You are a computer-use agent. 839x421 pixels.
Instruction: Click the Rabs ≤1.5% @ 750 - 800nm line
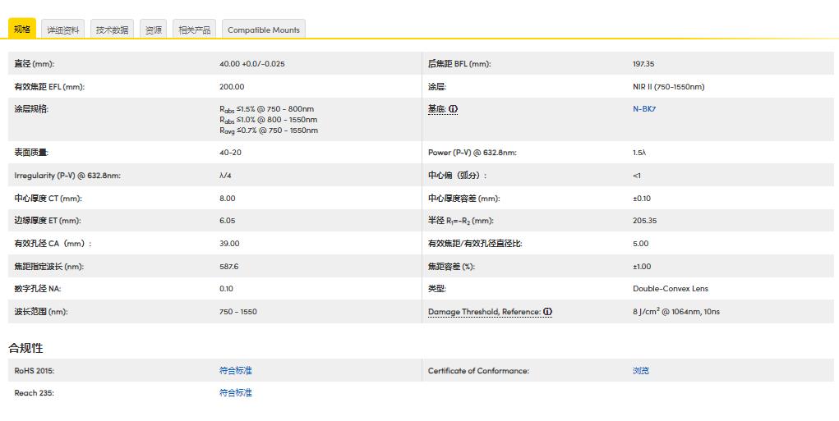(x=266, y=109)
